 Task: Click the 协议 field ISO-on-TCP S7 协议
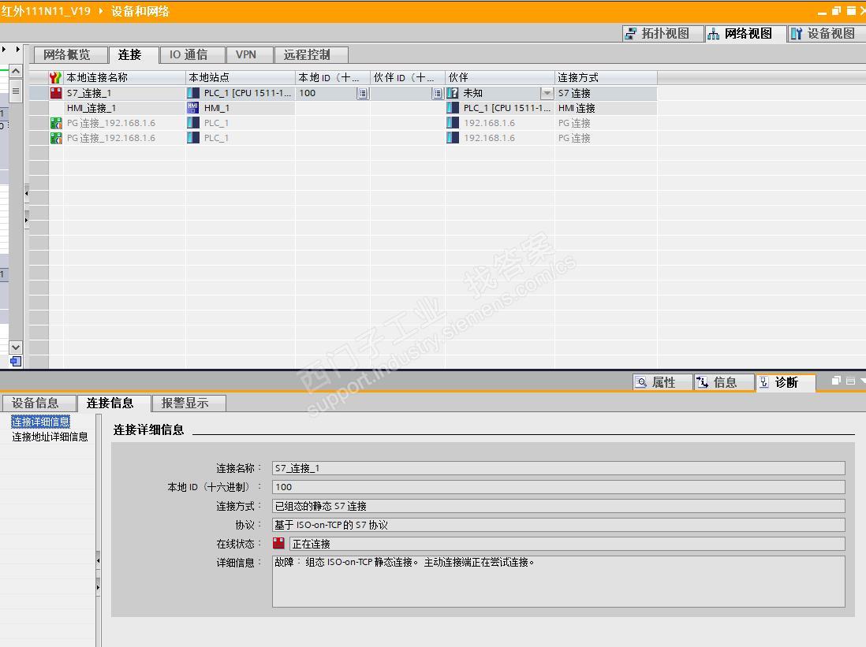tap(558, 524)
